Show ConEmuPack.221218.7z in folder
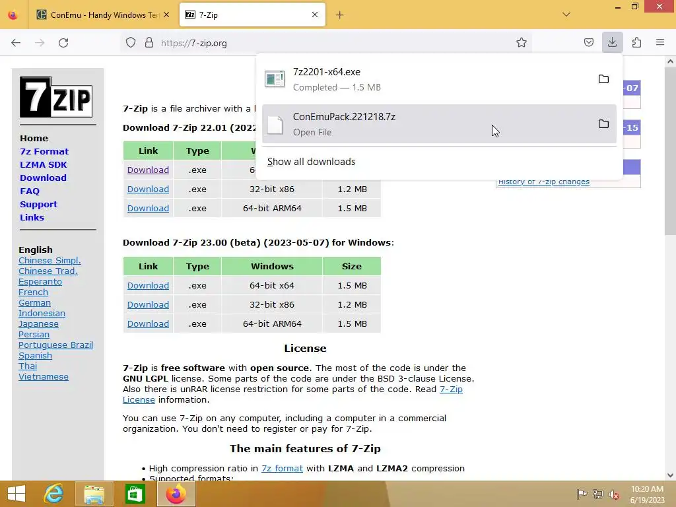 pyautogui.click(x=603, y=123)
